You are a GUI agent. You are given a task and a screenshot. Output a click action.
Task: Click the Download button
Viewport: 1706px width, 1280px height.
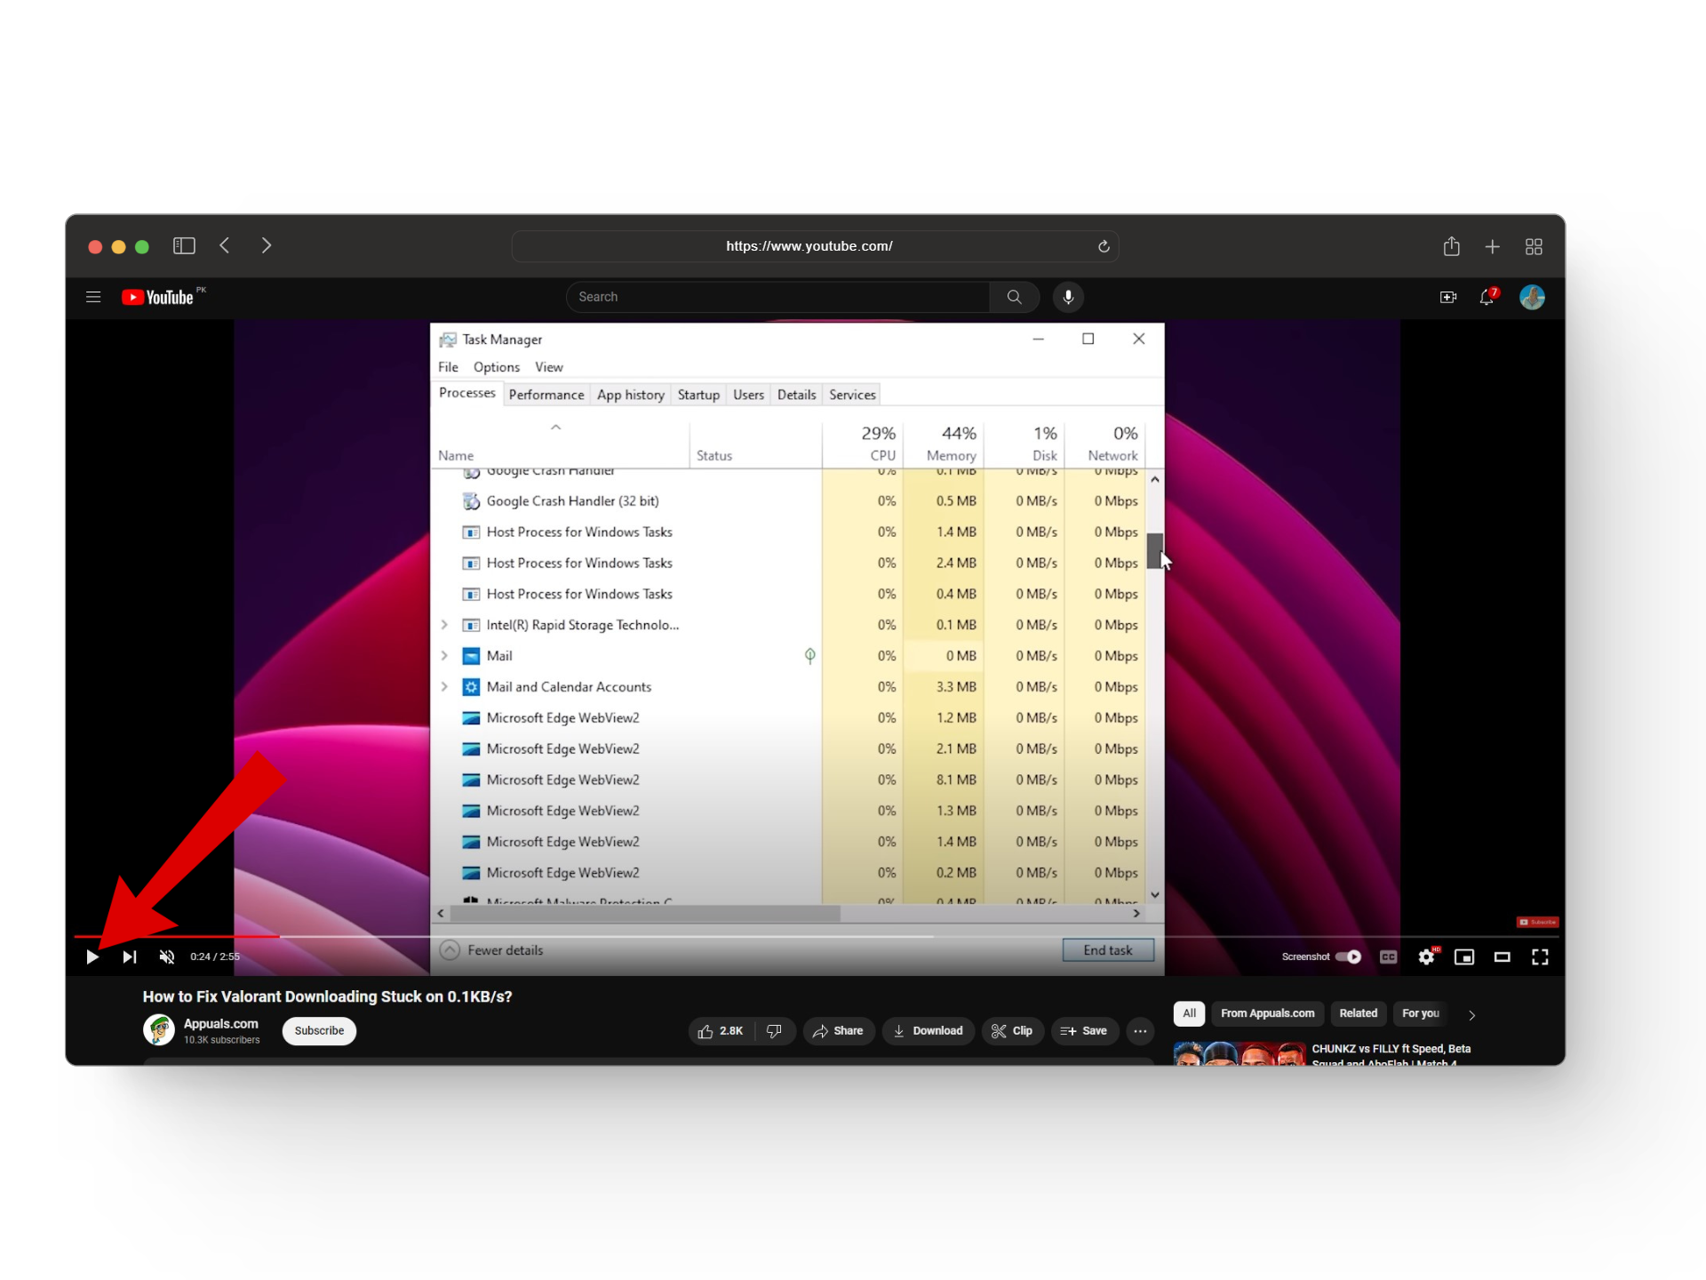click(929, 1031)
